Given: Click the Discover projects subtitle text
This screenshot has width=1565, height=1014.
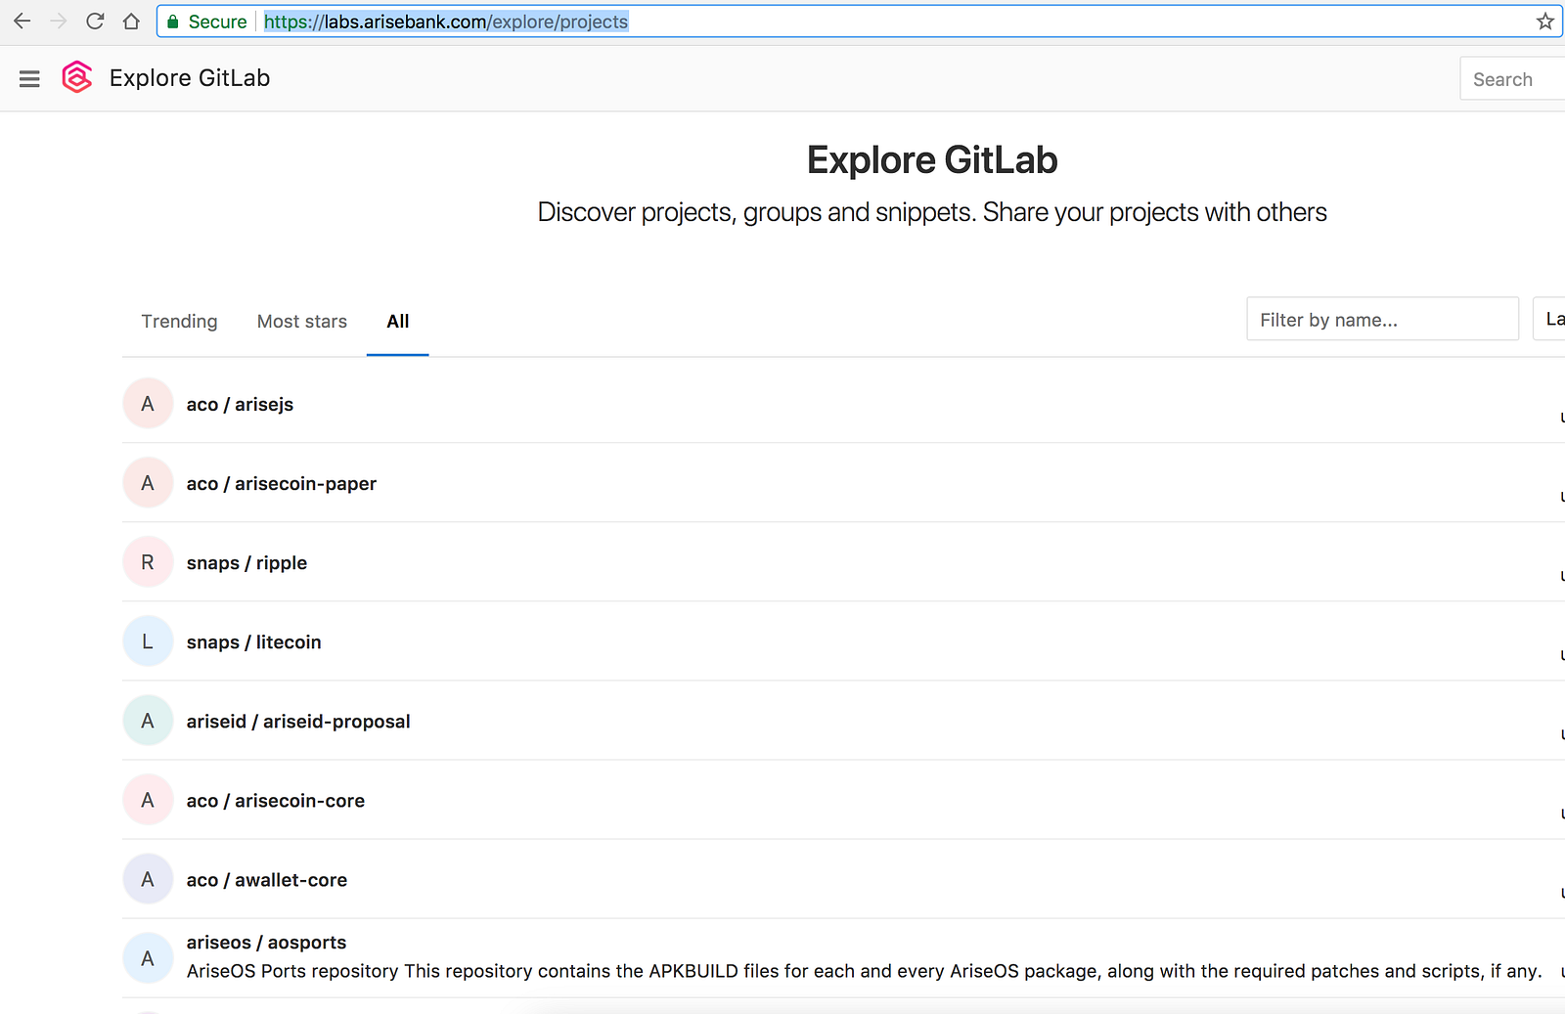Looking at the screenshot, I should coord(932,212).
